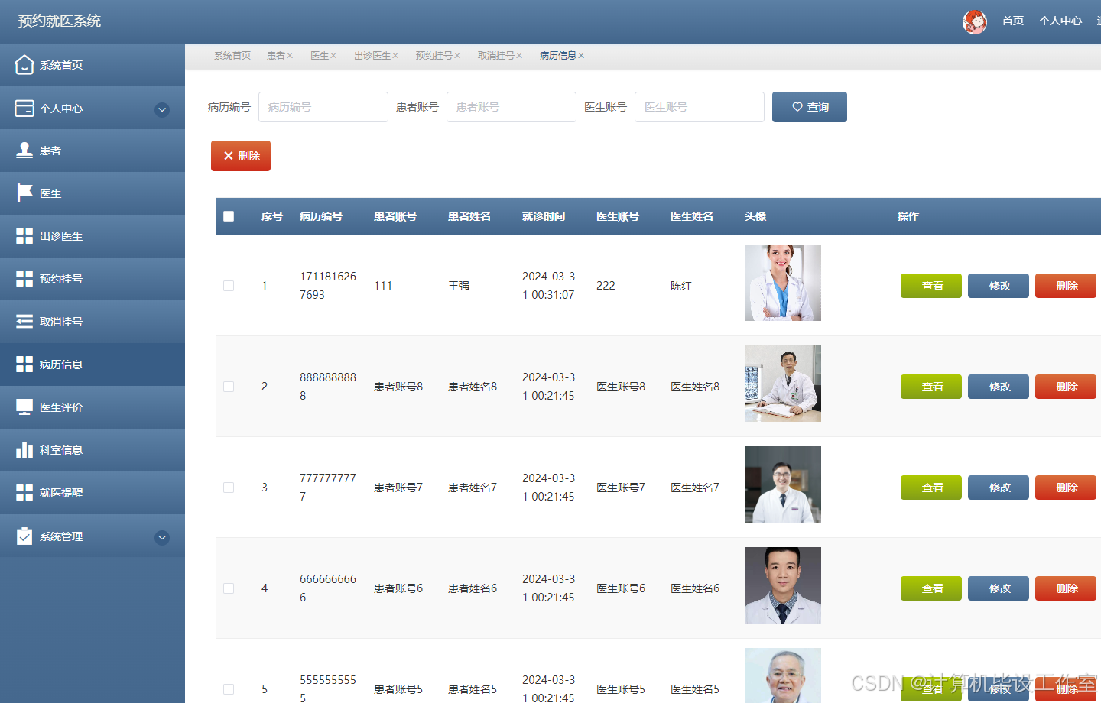Open 首页 in the top navigation bar
Viewport: 1101px width, 703px height.
pos(1012,21)
